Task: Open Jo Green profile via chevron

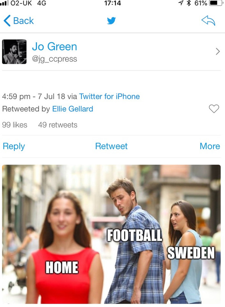Action: pos(218,51)
